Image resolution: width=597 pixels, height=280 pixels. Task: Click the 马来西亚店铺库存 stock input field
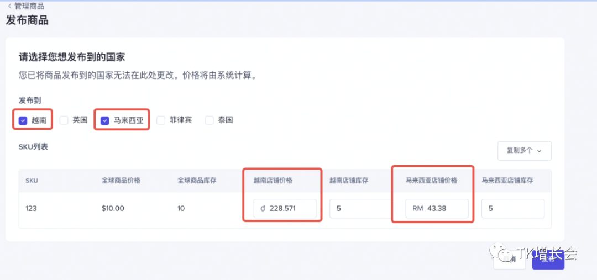[512, 209]
